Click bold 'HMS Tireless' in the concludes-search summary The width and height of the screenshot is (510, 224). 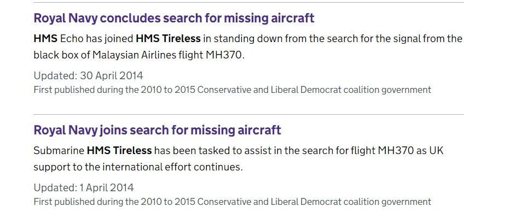[168, 39]
